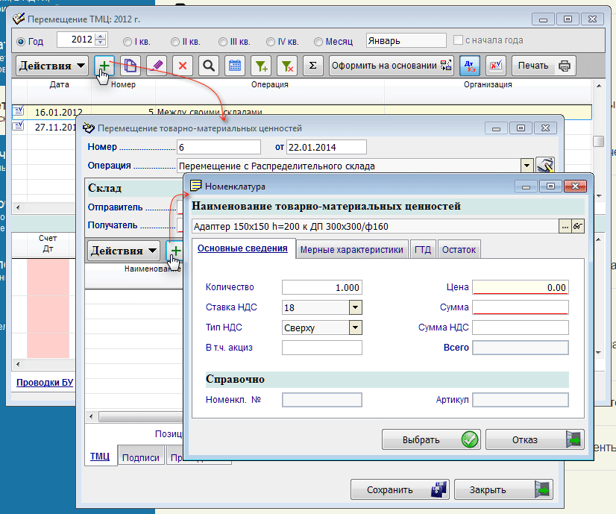This screenshot has width=616, height=514.
Task: Click the Закрыть button
Action: point(503,489)
